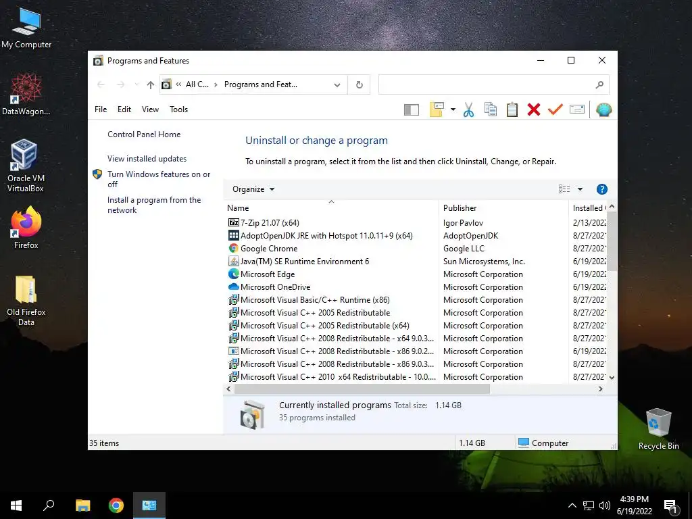The image size is (692, 519).
Task: Select AdoptOpenJDK JRE with Hotspot entry
Action: click(x=326, y=236)
